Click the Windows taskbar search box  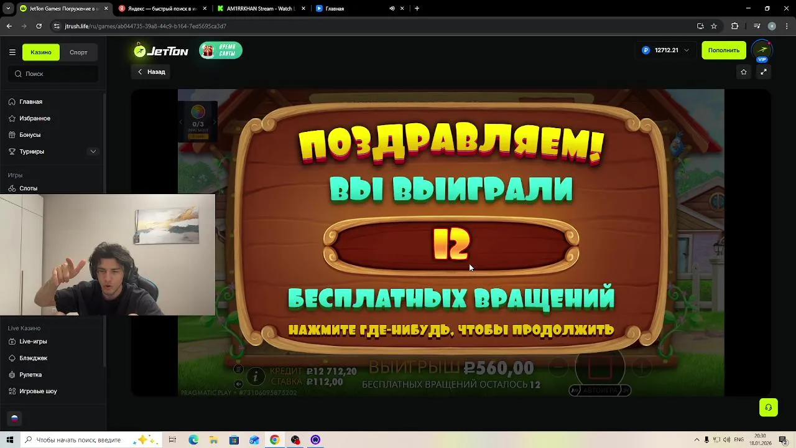coord(90,440)
